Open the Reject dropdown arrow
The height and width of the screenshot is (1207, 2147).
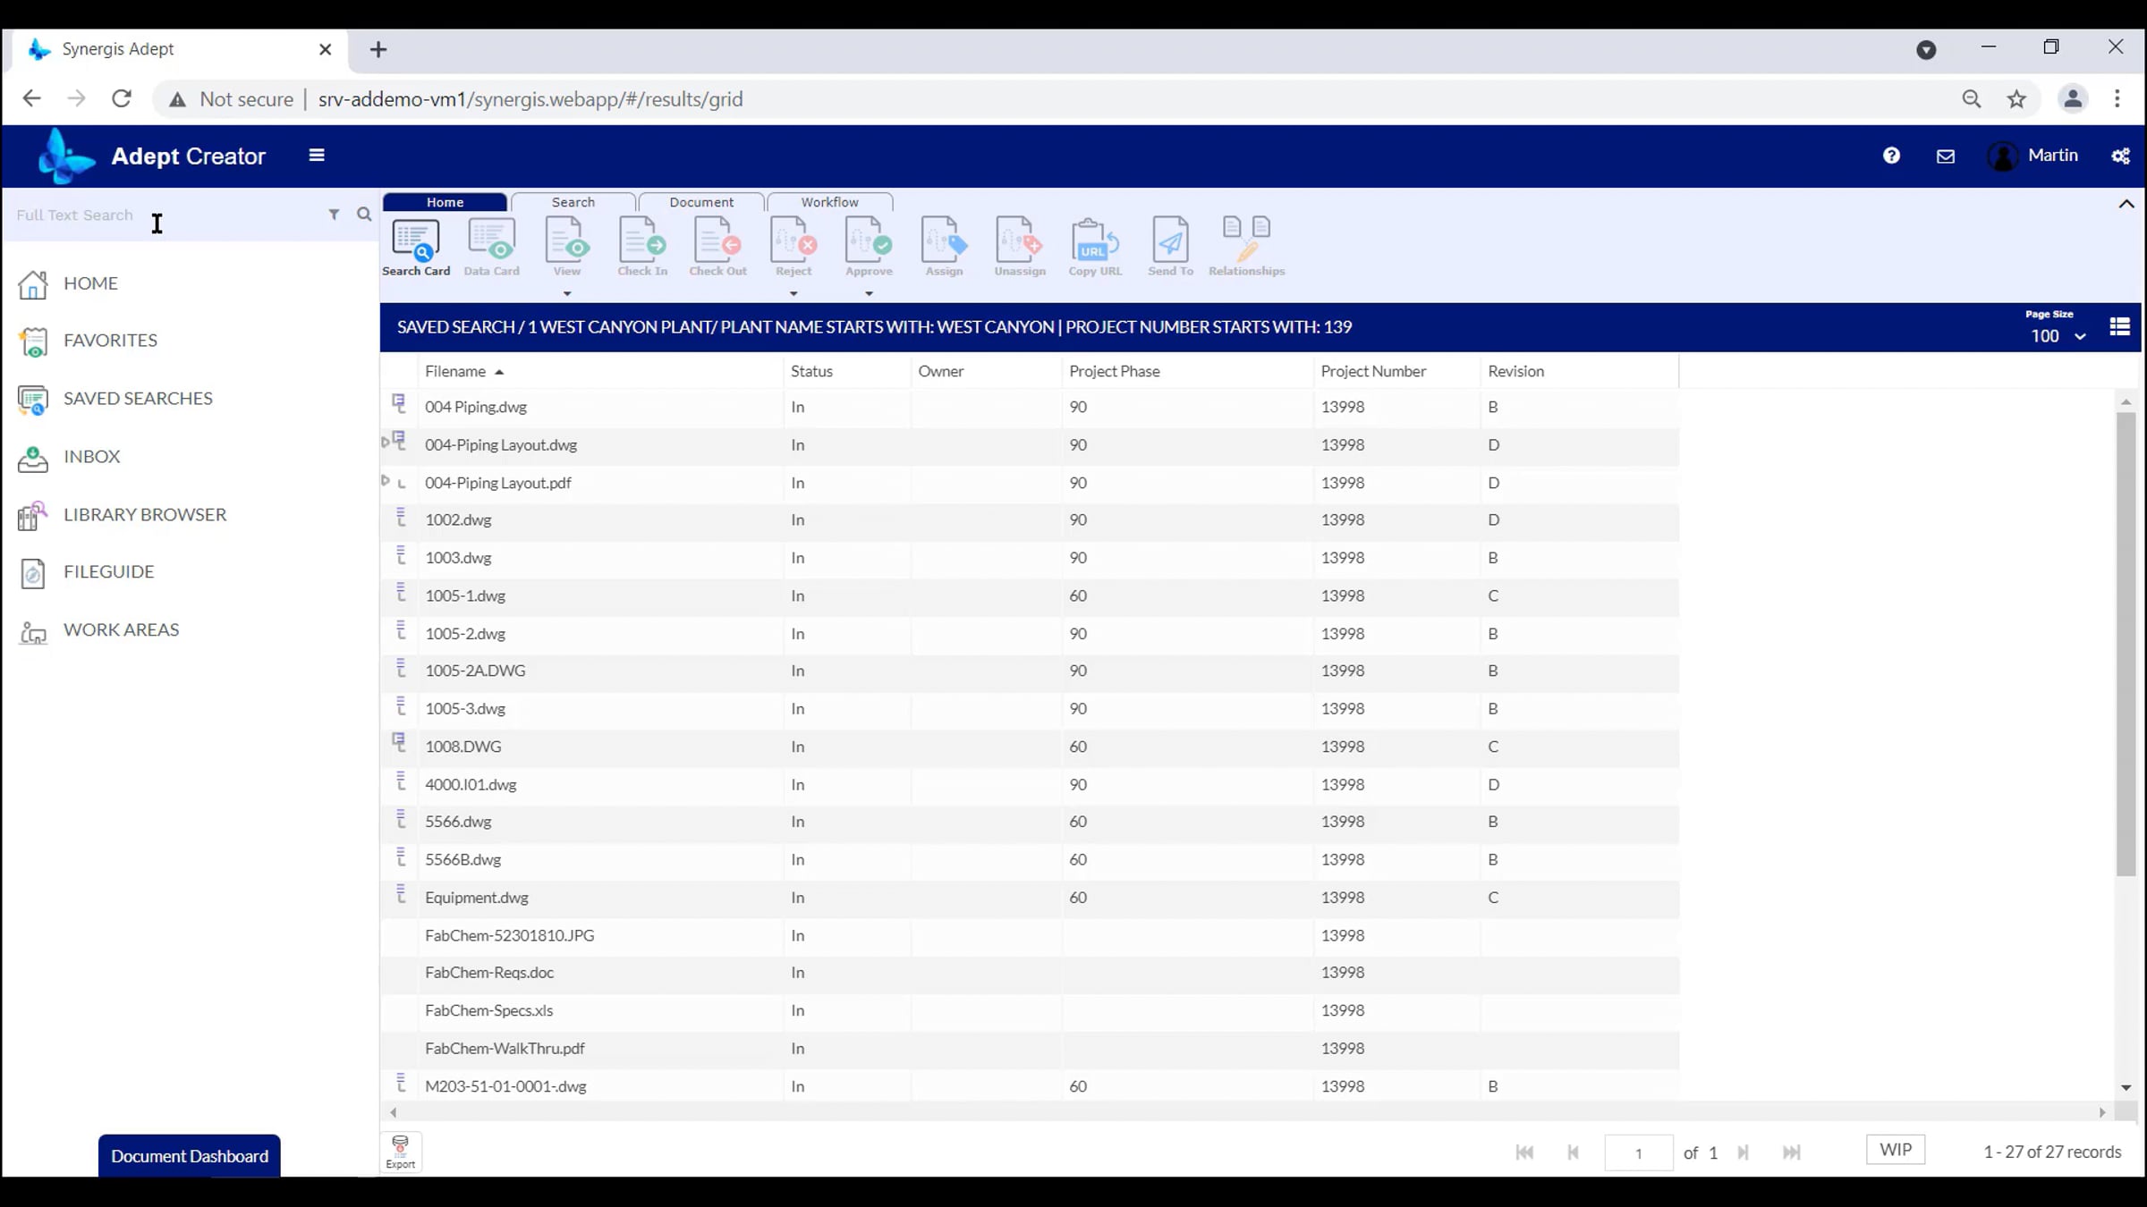(793, 293)
